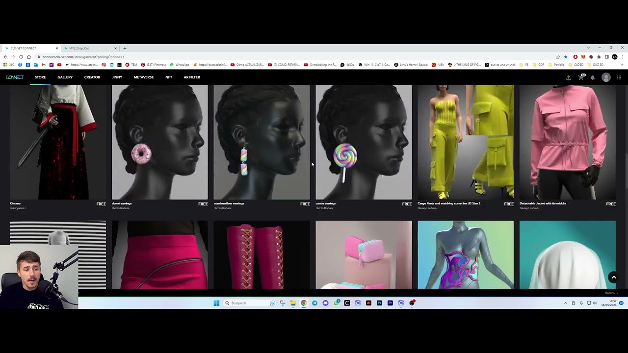Click the scroll-to-top arrow button

click(x=613, y=277)
